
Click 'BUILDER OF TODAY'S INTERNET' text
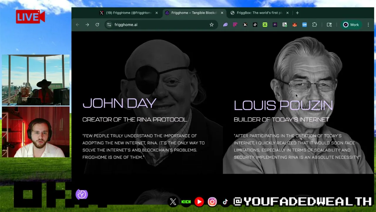click(x=281, y=120)
